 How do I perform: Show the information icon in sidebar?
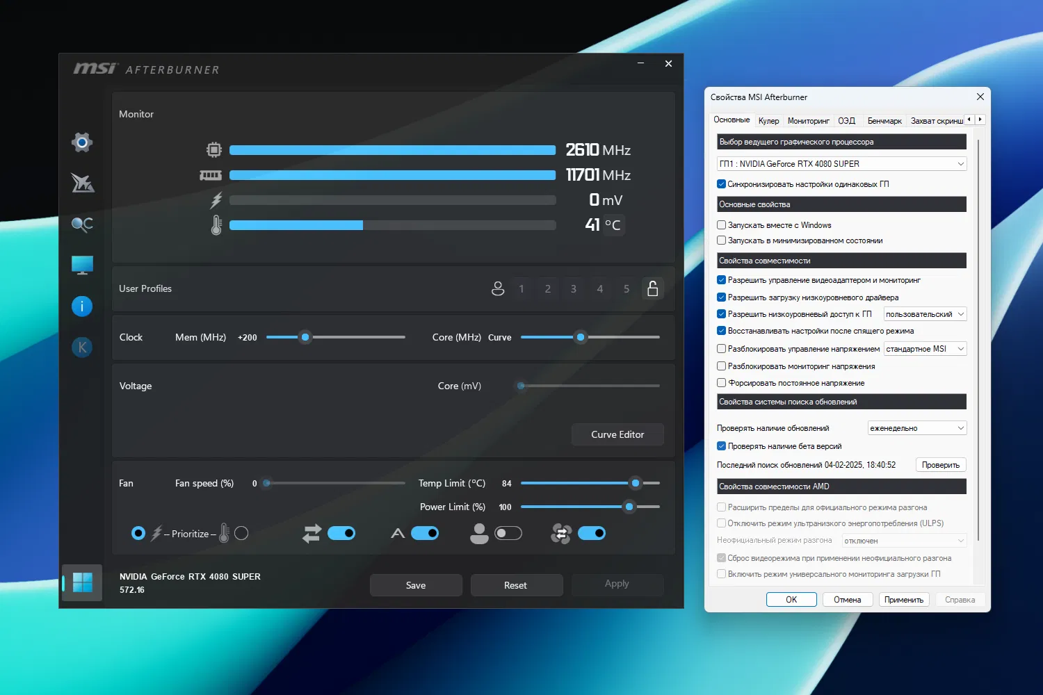tap(82, 306)
